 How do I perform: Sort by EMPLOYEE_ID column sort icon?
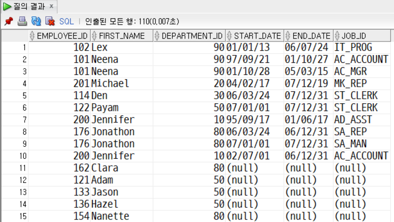point(32,36)
